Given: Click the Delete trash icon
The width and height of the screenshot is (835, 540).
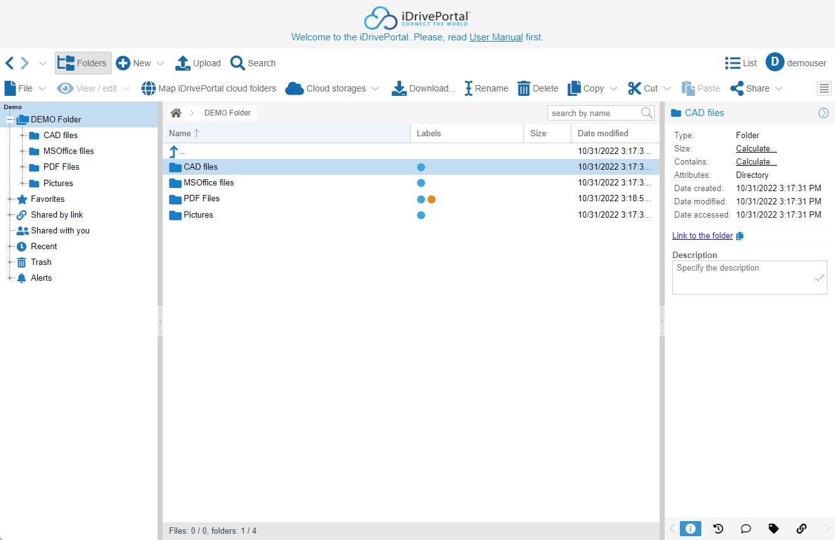Looking at the screenshot, I should pos(524,88).
